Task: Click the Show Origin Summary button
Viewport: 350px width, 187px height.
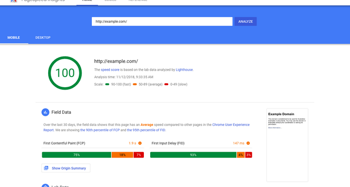Action: (x=66, y=168)
